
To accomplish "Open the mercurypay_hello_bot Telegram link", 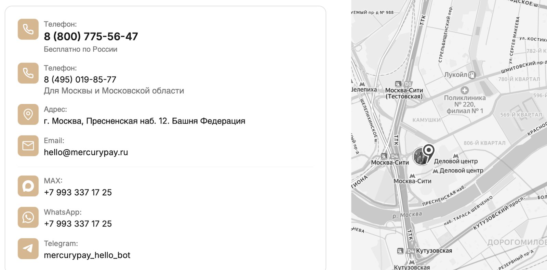I will (x=87, y=255).
